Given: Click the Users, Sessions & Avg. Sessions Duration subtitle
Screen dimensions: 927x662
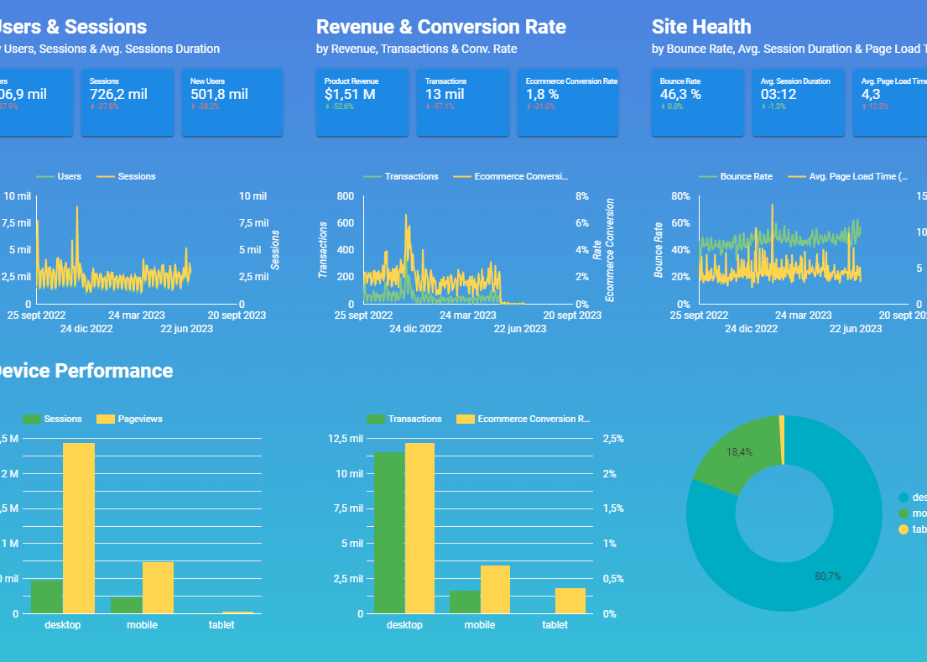Looking at the screenshot, I should pyautogui.click(x=112, y=49).
